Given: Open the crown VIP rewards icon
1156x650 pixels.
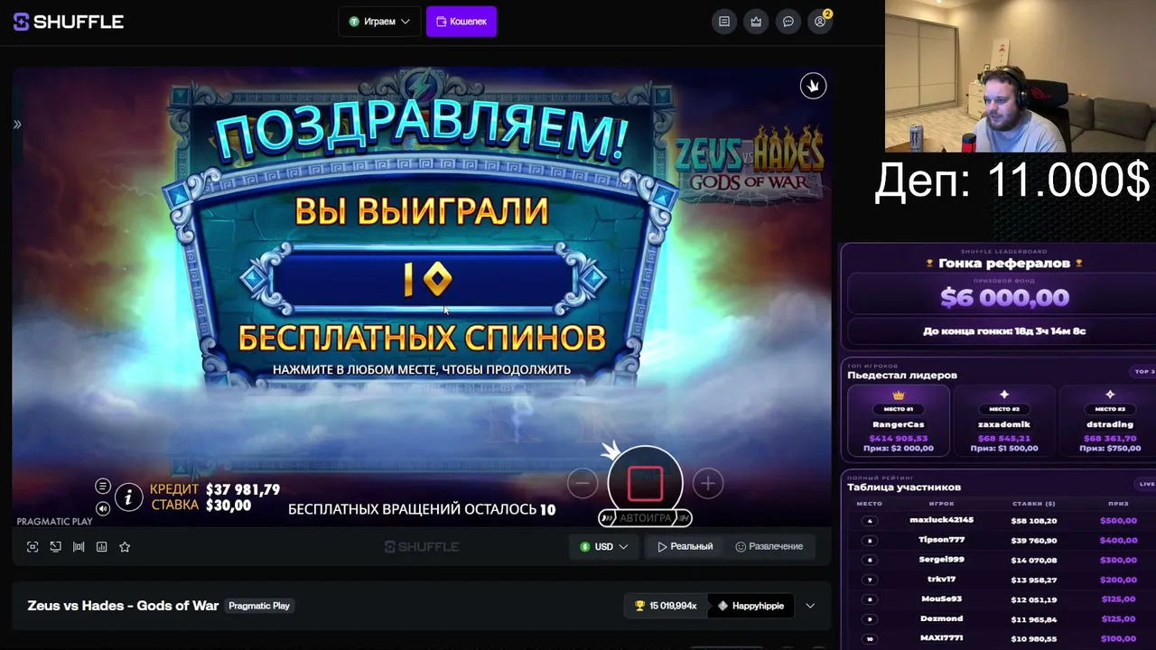Looking at the screenshot, I should (x=756, y=22).
